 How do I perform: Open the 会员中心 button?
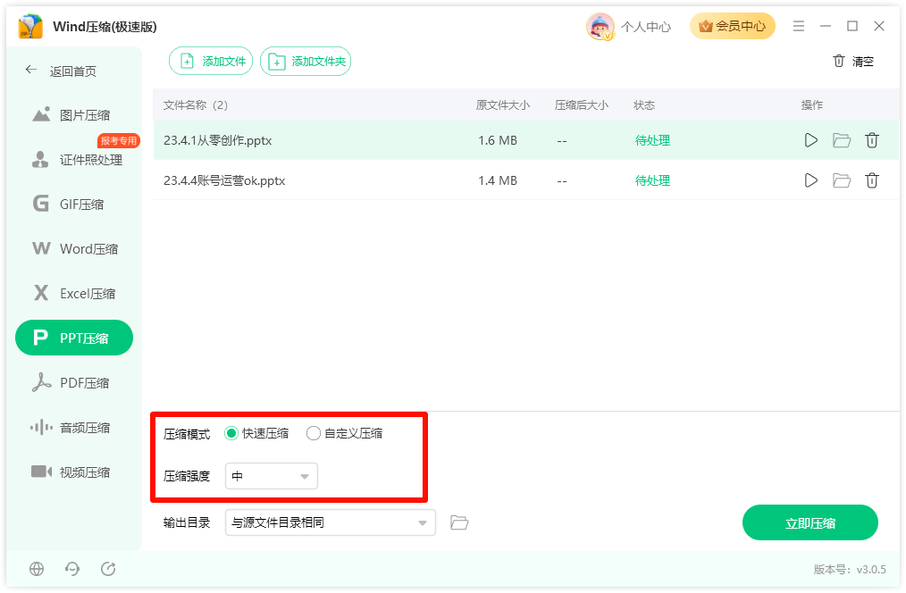pyautogui.click(x=732, y=26)
